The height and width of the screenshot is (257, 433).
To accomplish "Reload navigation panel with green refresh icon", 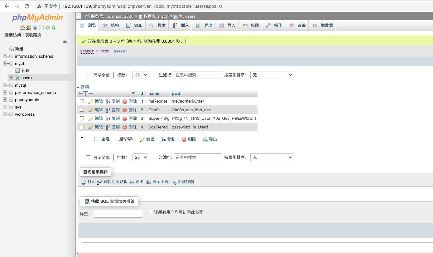I will pos(54,27).
